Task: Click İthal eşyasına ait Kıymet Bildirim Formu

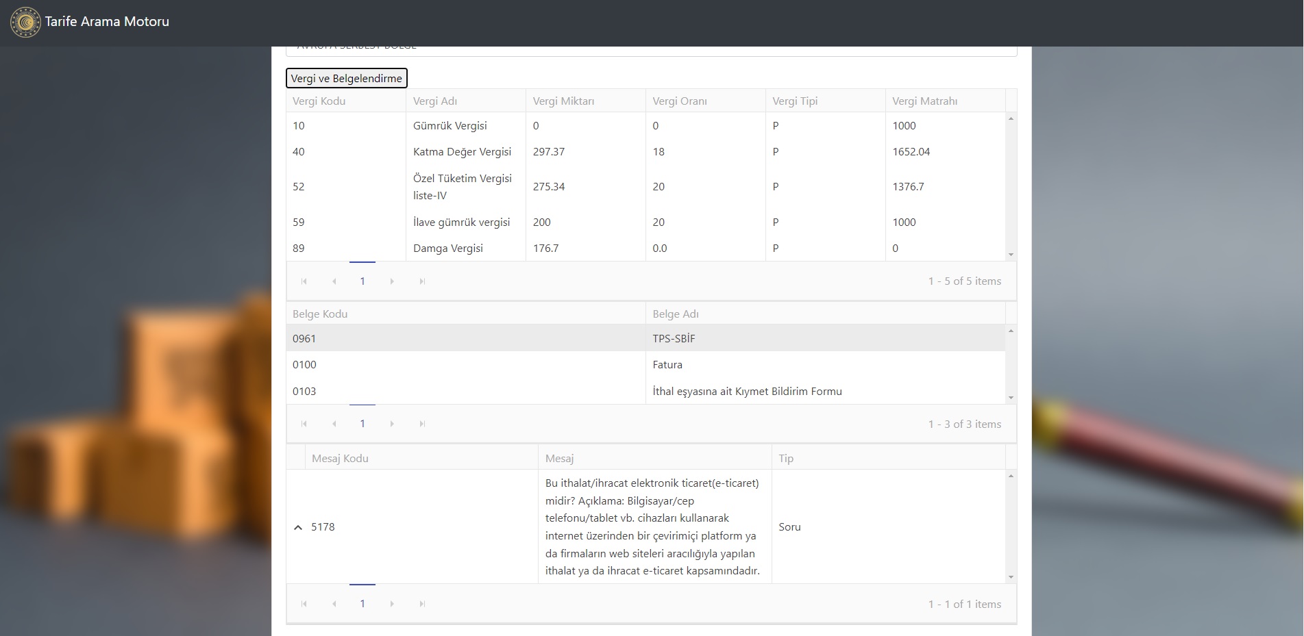Action: 747,392
